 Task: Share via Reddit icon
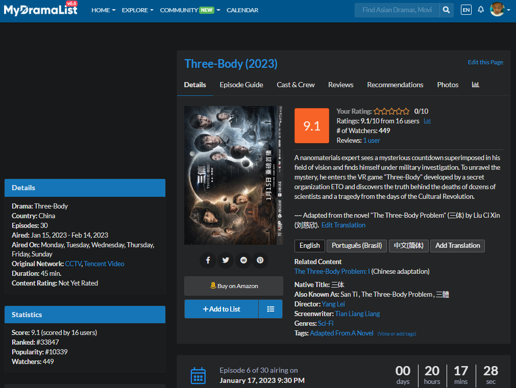pos(243,260)
